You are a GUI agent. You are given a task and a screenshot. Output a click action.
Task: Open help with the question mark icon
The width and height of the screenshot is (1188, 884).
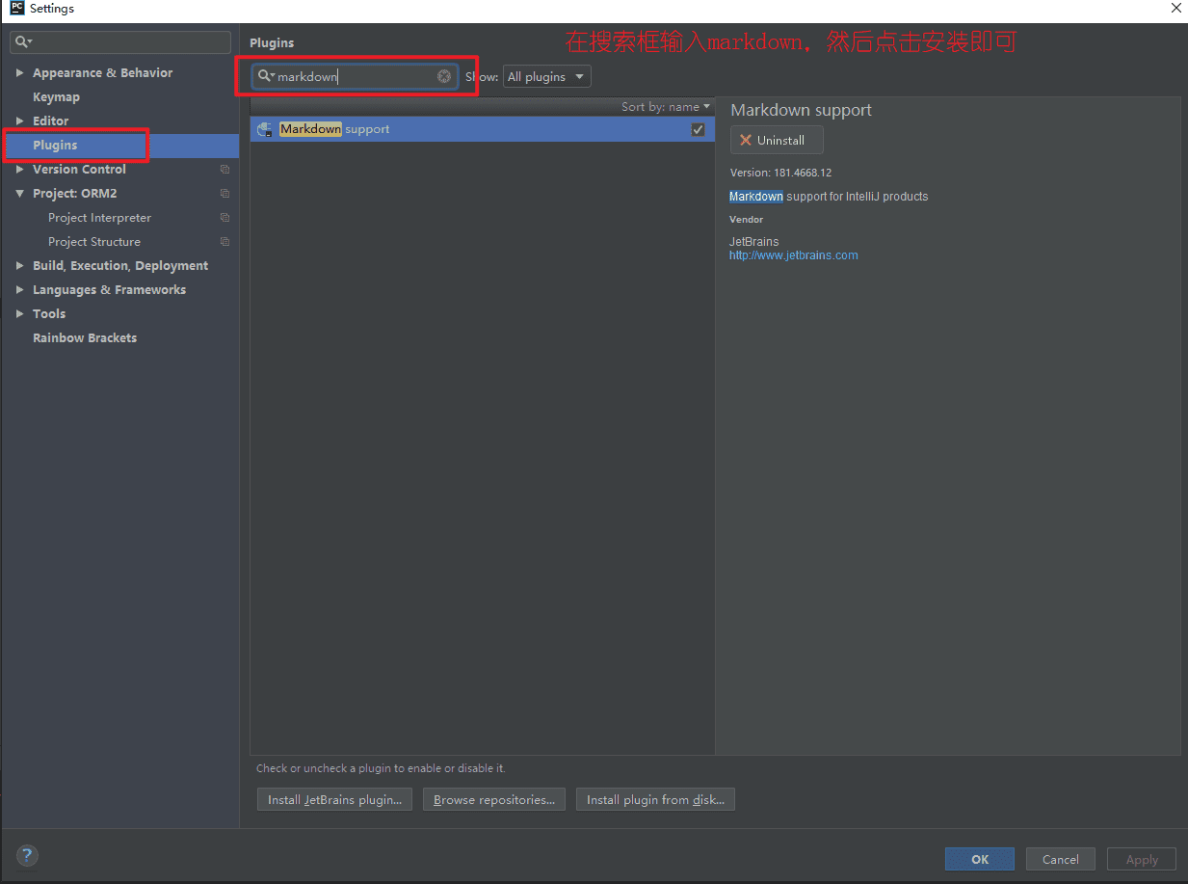[x=27, y=855]
